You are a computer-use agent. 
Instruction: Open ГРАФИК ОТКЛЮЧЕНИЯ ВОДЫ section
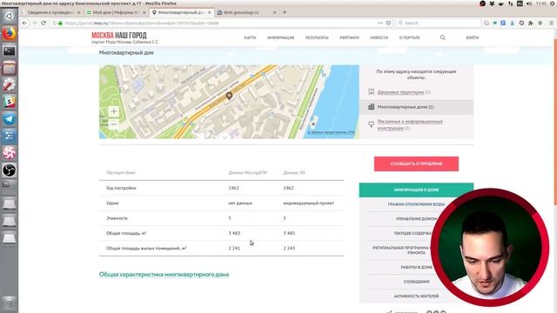416,204
